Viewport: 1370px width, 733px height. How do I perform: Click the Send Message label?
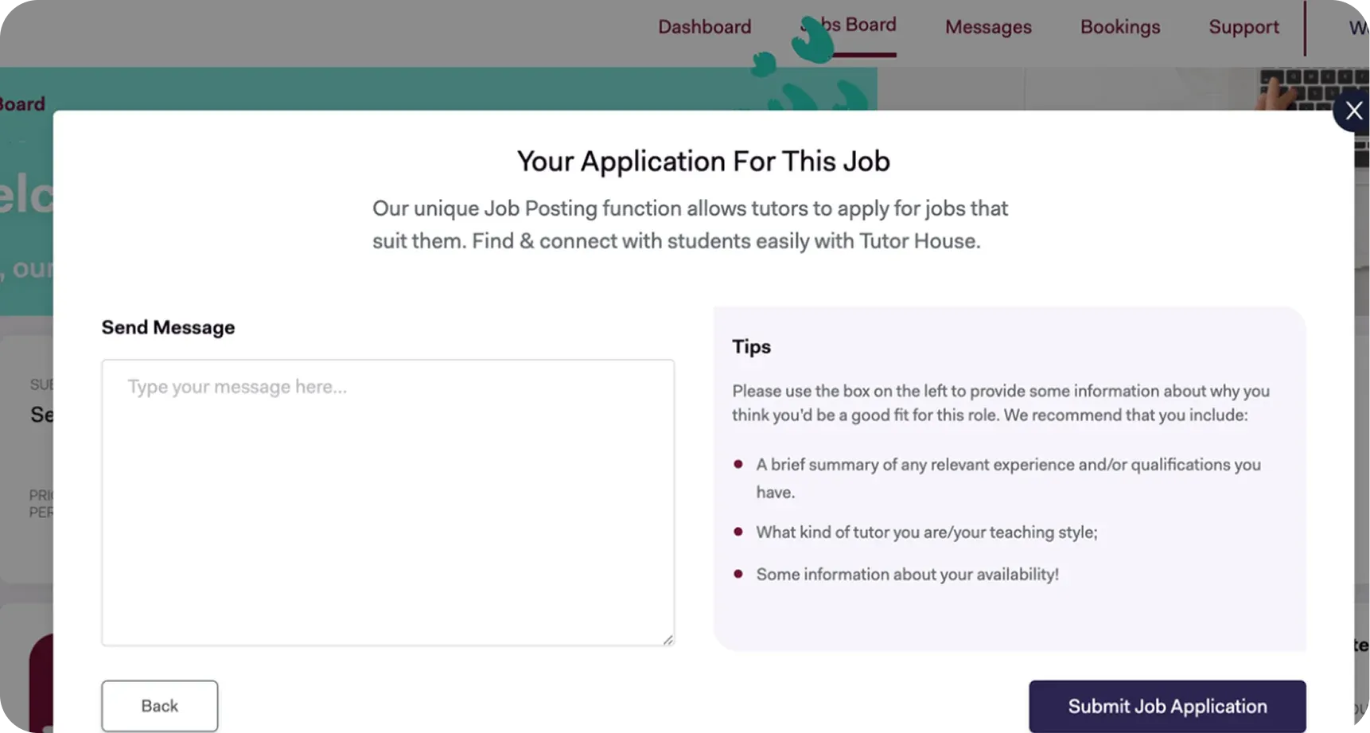(x=168, y=327)
